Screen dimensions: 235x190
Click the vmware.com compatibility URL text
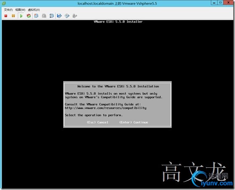pos(106,108)
